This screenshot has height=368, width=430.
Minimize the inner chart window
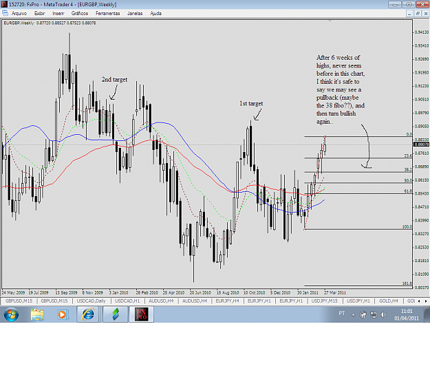(x=410, y=14)
